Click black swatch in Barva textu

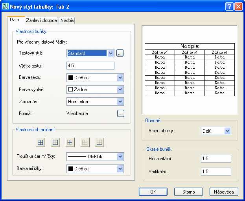coord(71,77)
